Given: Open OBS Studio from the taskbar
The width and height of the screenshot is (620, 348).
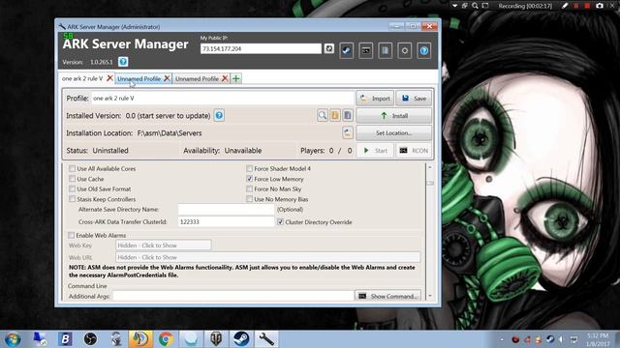Looking at the screenshot, I should tap(90, 339).
